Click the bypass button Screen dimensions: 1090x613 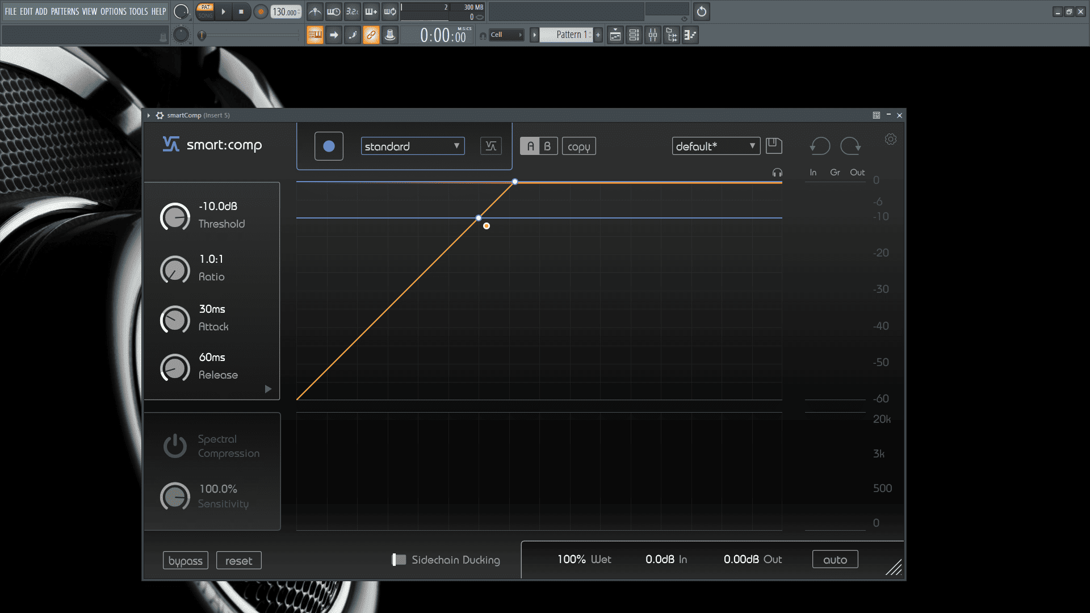pos(186,561)
